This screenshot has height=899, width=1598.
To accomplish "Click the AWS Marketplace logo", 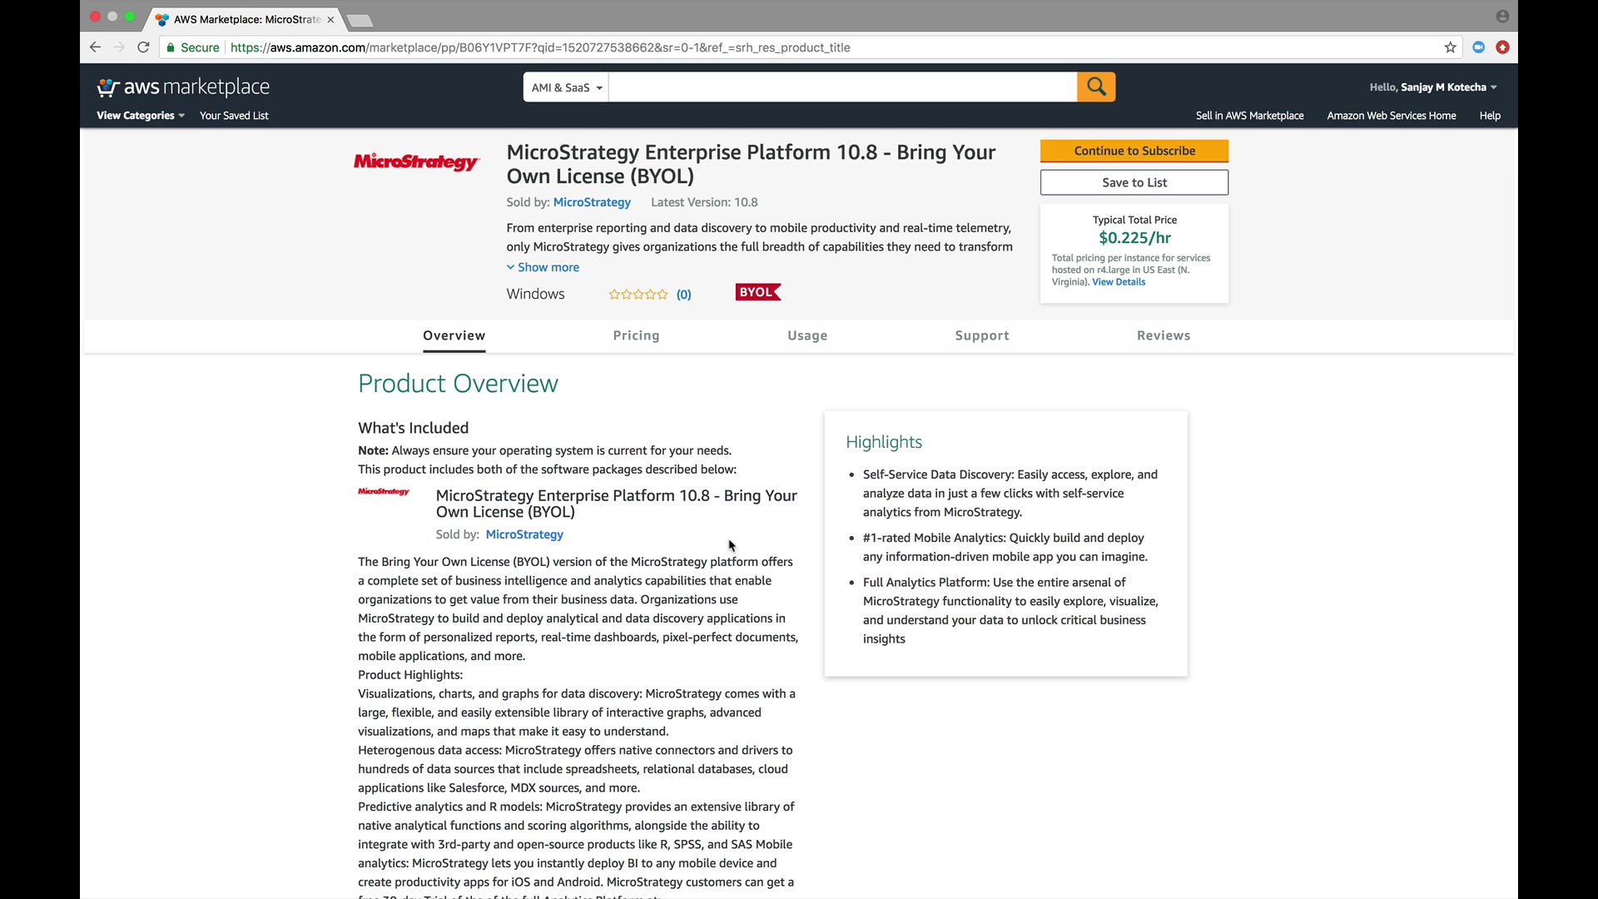I will coord(183,87).
